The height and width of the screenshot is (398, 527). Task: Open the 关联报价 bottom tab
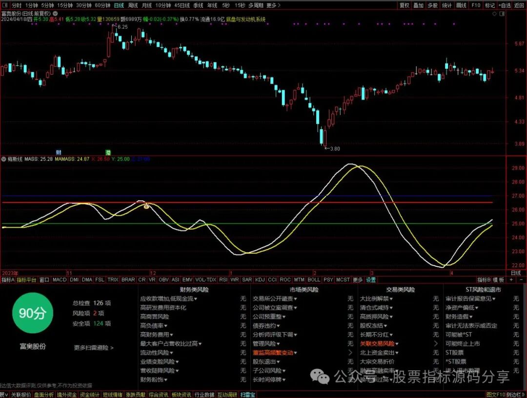point(21,395)
